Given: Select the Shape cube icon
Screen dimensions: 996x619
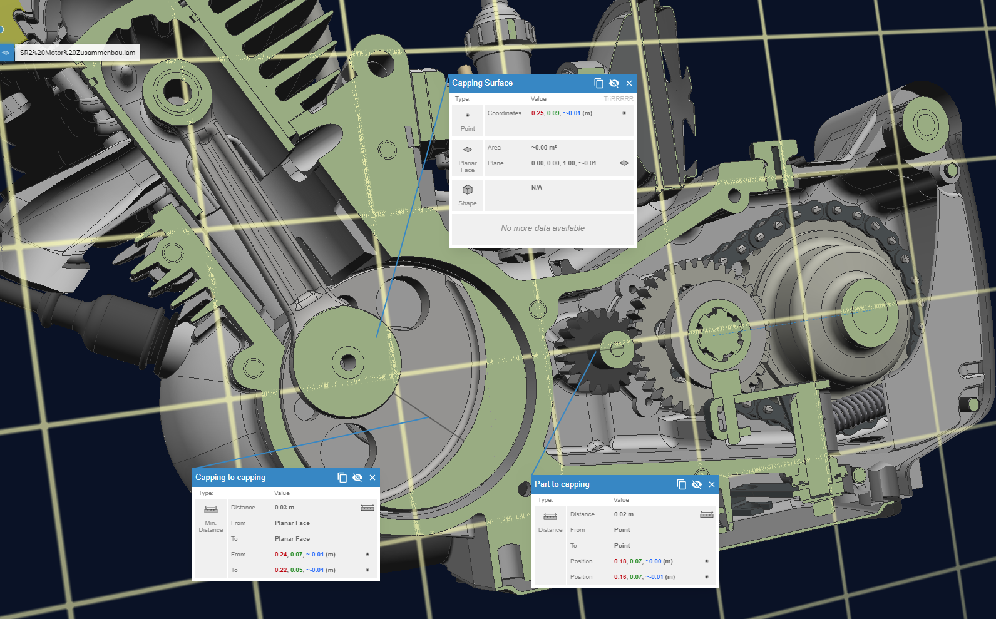Looking at the screenshot, I should 468,190.
